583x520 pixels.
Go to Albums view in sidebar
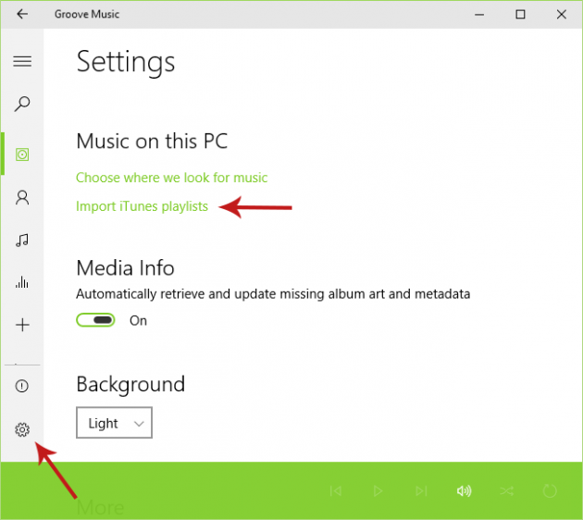[x=22, y=154]
